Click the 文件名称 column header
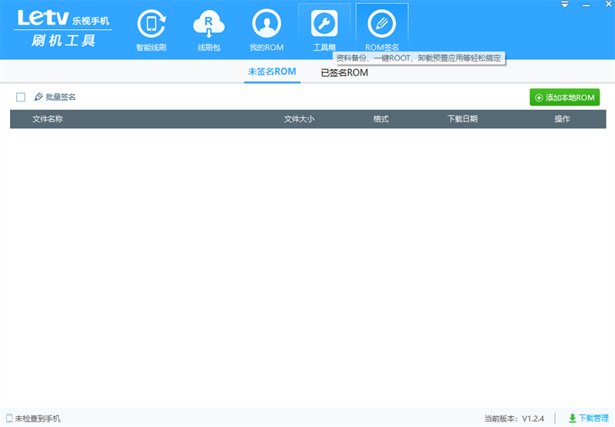 click(x=48, y=119)
